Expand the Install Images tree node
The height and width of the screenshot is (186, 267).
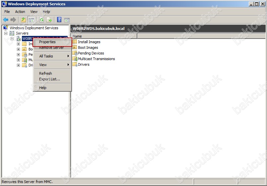point(18,44)
